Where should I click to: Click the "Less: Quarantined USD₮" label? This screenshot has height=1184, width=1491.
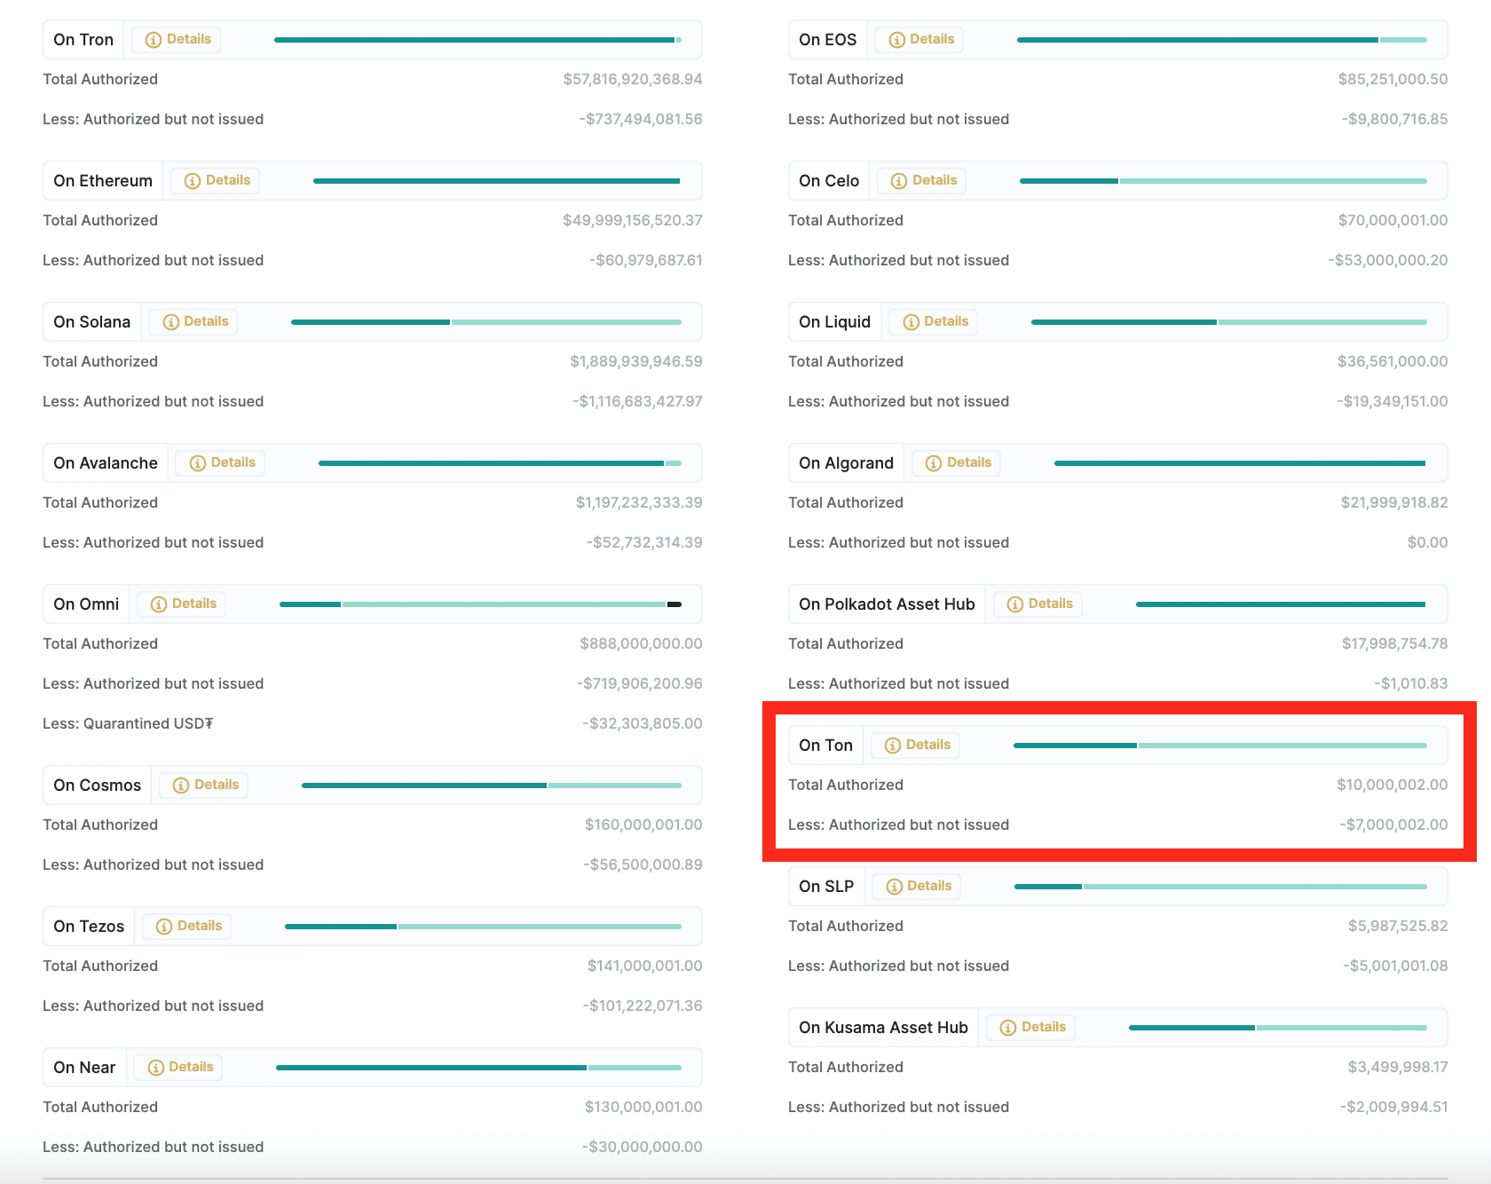pyautogui.click(x=128, y=724)
